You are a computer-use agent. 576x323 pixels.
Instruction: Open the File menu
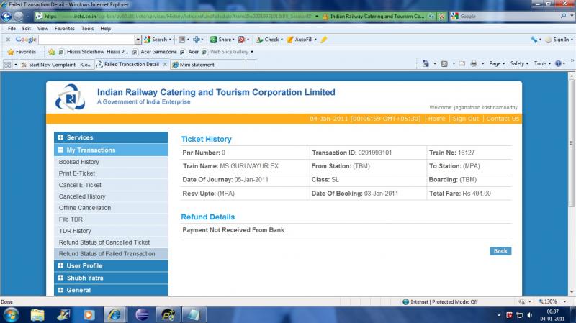pos(12,28)
